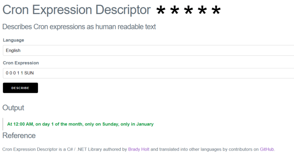Place cursor after SUN in expression field
Viewport: 294px width, 159px height.
coord(34,73)
